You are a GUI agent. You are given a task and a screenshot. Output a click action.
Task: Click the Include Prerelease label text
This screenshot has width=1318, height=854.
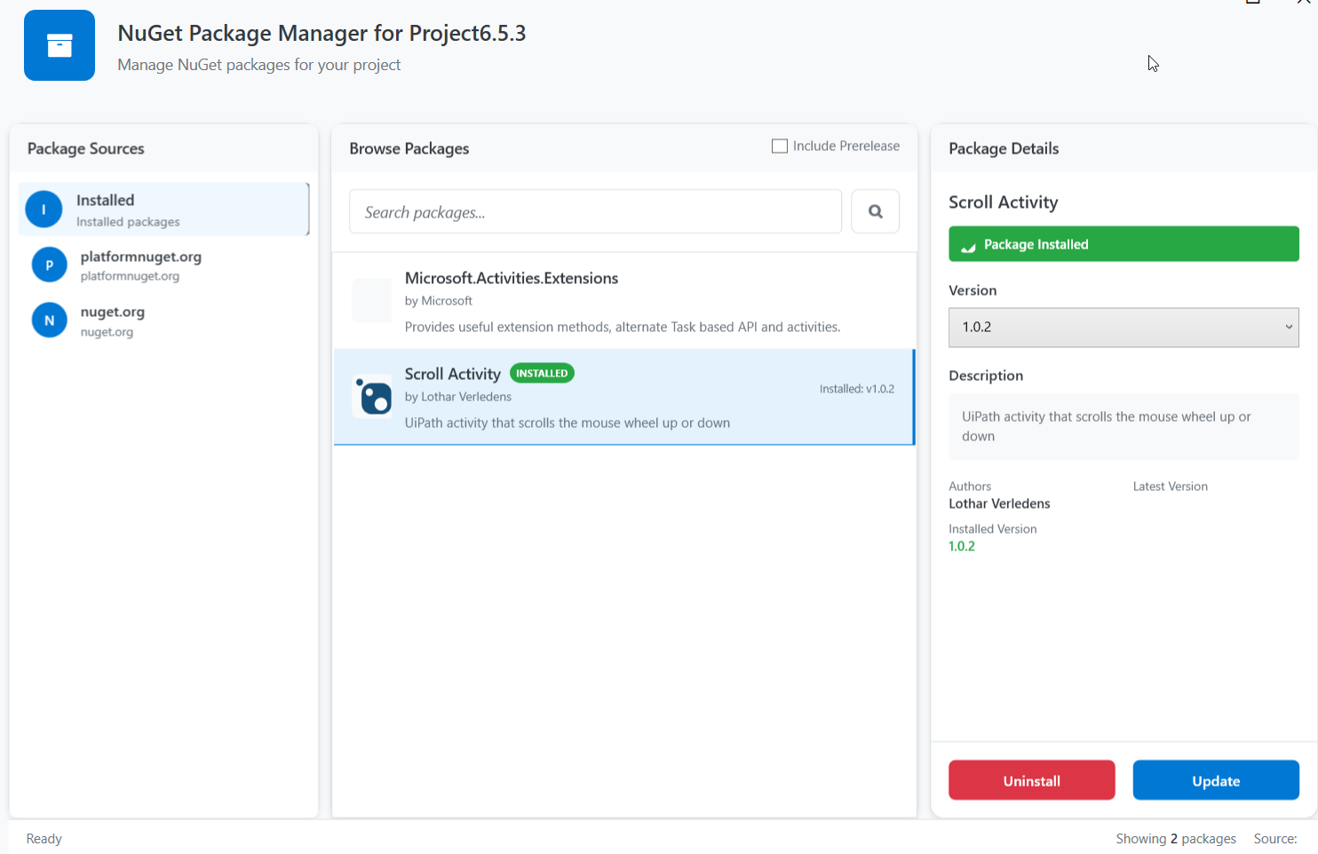tap(846, 146)
